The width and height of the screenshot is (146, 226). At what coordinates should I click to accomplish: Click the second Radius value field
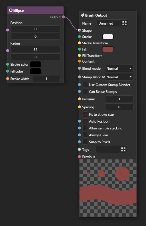click(x=35, y=57)
